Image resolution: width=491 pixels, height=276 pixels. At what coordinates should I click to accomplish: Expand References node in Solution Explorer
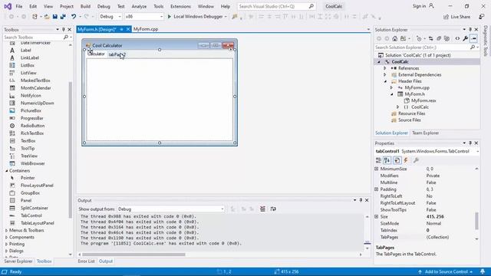pos(385,68)
